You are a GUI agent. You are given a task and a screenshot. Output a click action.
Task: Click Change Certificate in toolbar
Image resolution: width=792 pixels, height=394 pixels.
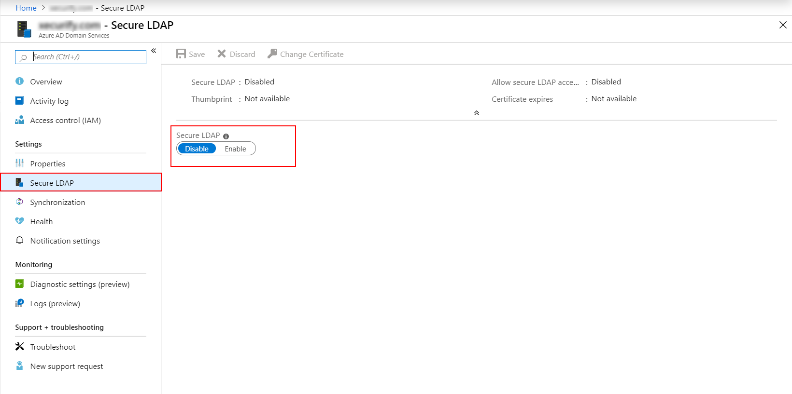[306, 54]
